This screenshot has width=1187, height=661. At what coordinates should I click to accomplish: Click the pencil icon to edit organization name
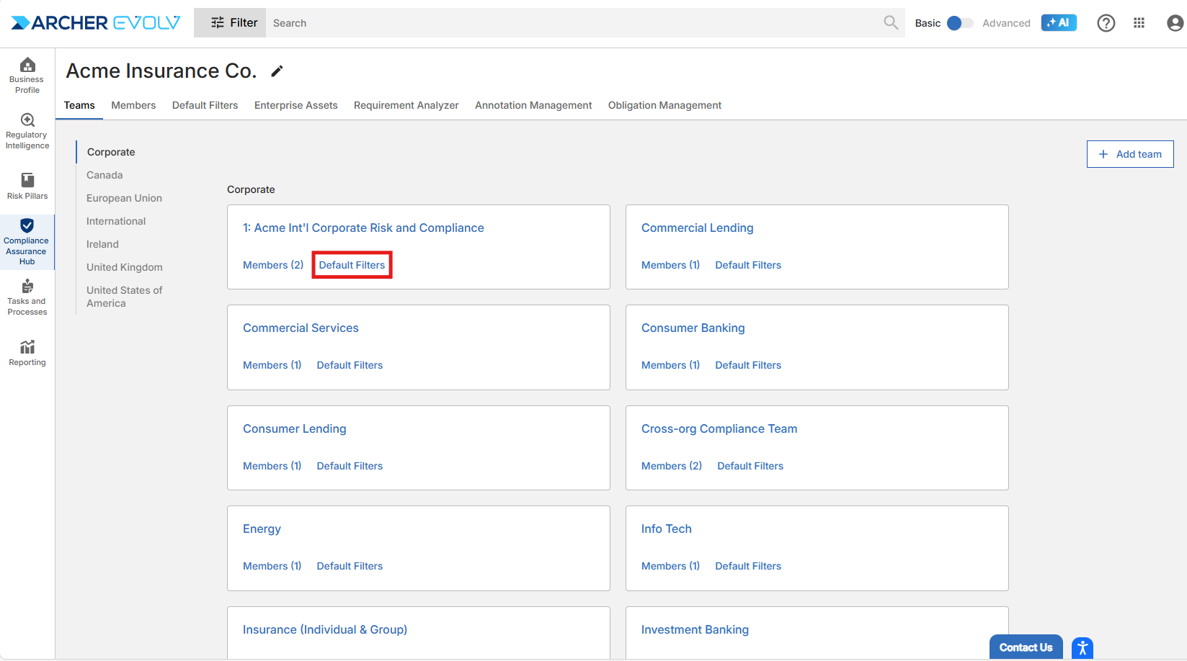[x=277, y=71]
